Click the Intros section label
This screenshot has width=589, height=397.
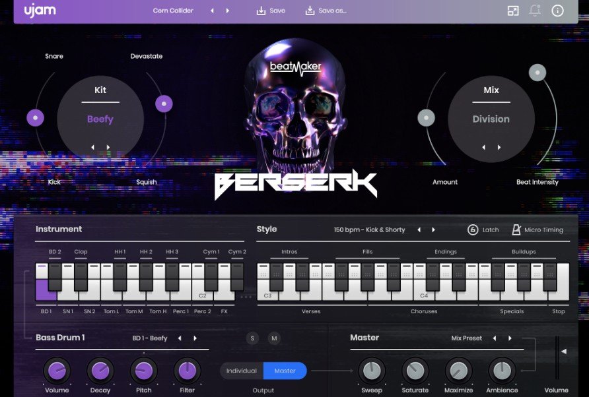coord(289,252)
